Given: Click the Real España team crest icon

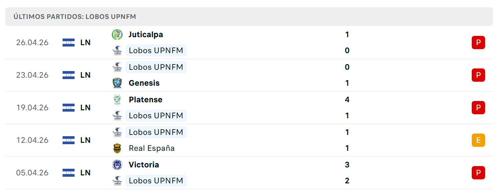Looking at the screenshot, I should 117,148.
